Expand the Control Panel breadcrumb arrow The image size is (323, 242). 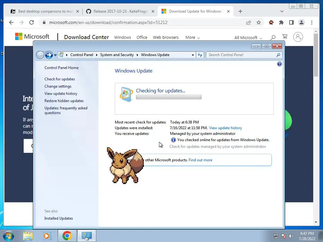(97, 55)
